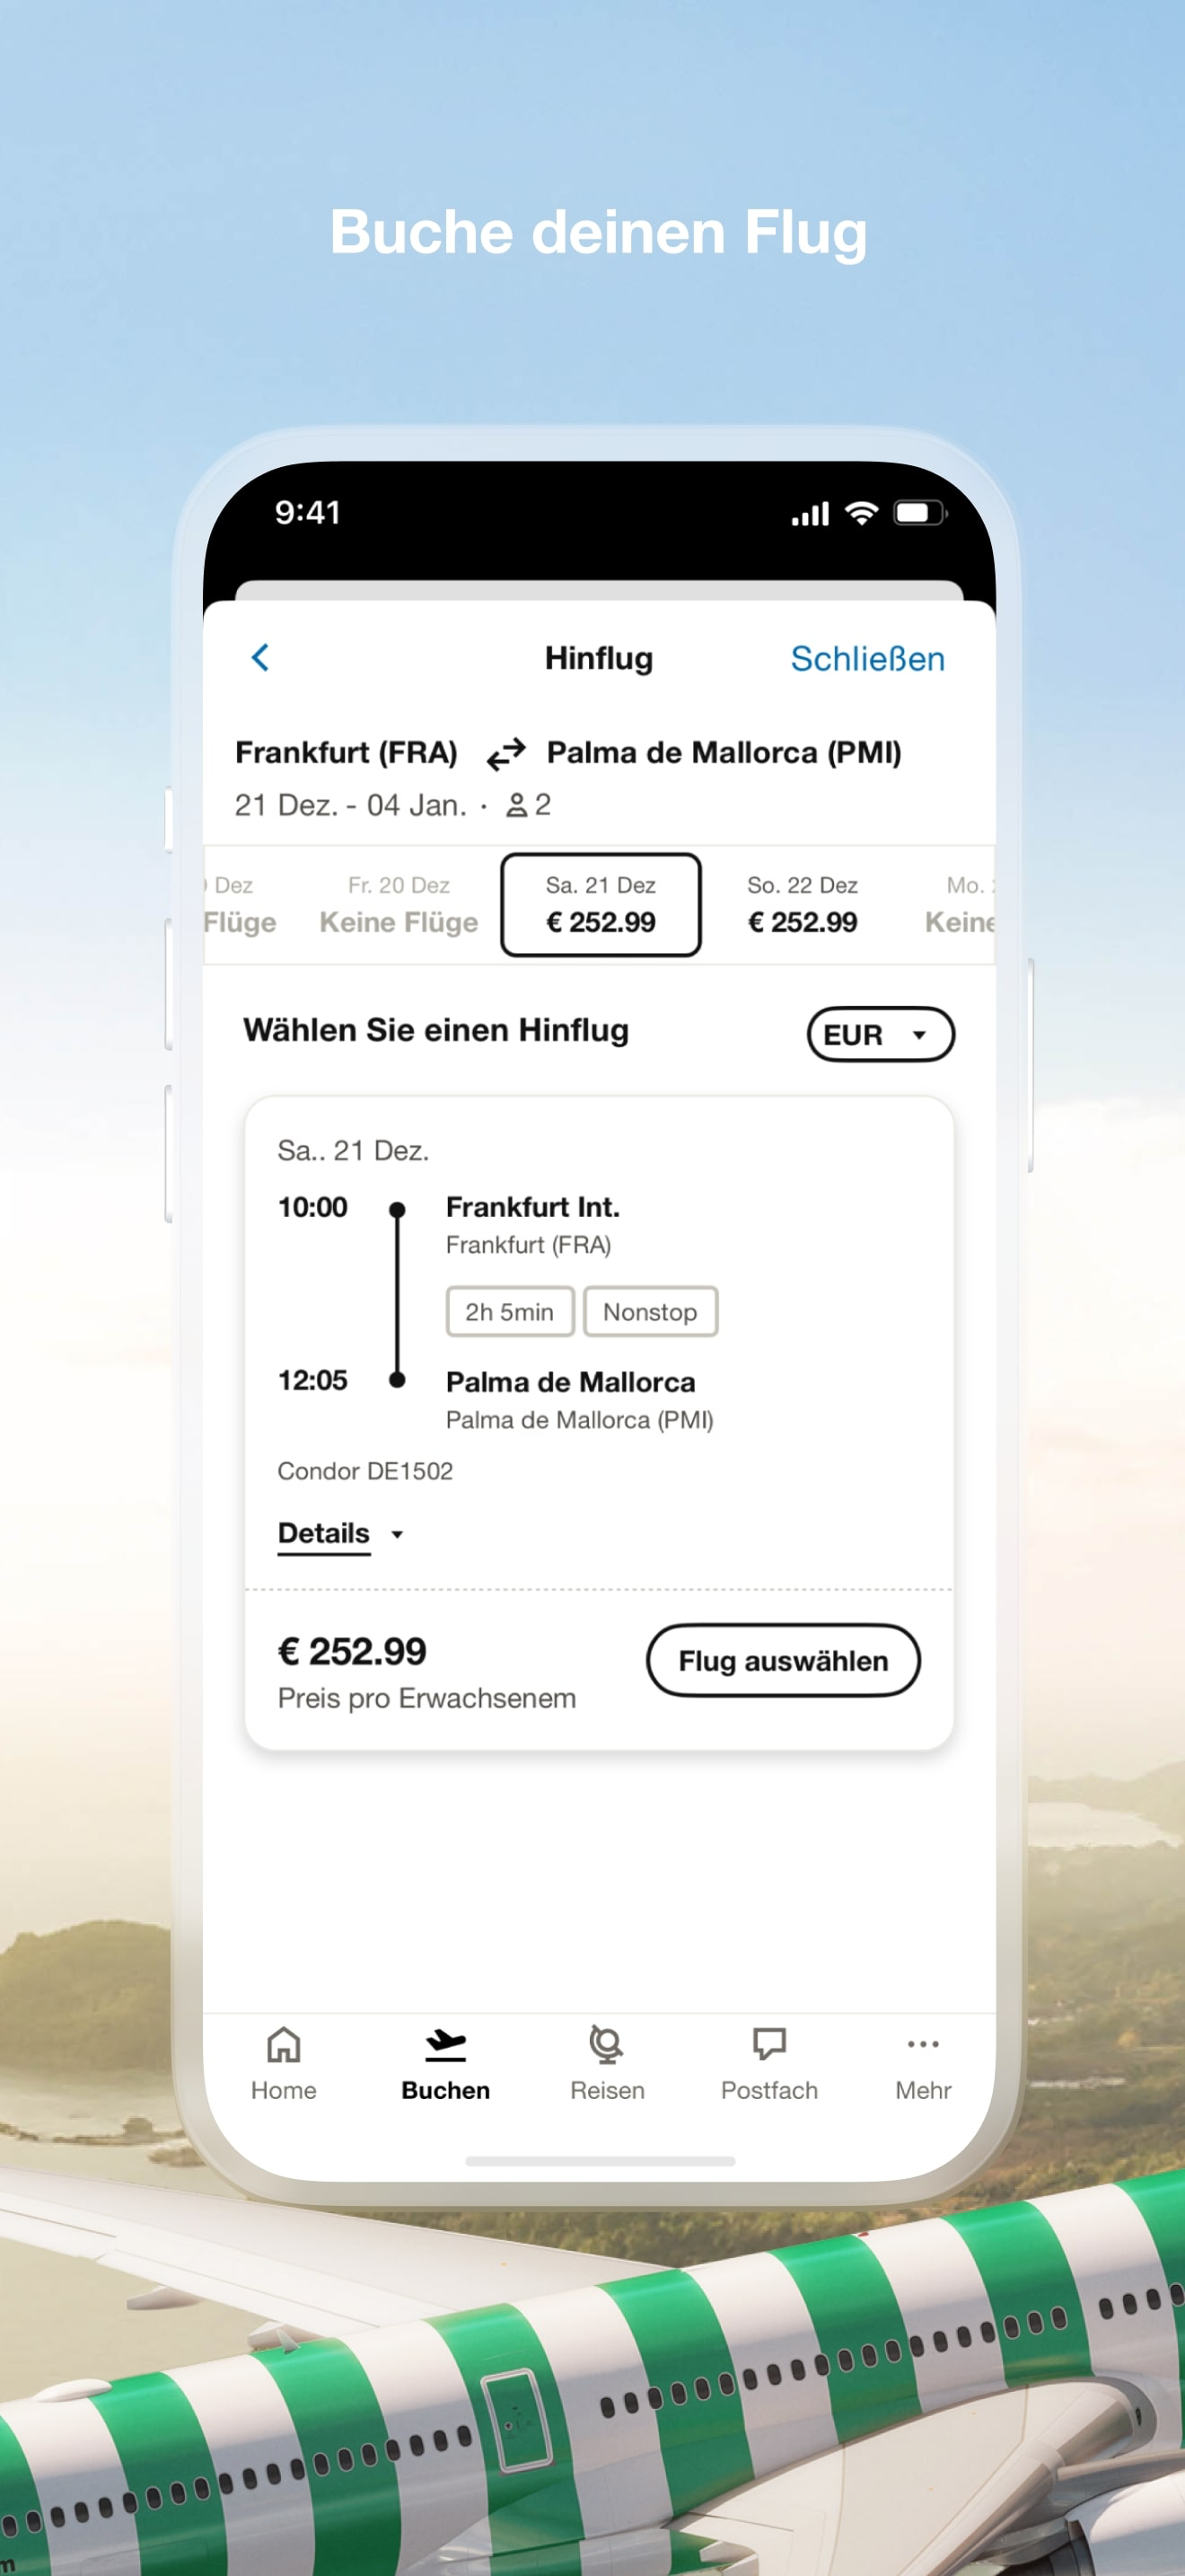This screenshot has height=2576, width=1185.
Task: Tap the back chevron icon
Action: click(259, 658)
